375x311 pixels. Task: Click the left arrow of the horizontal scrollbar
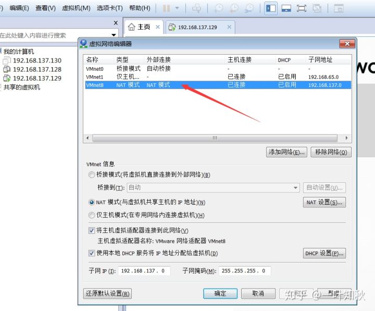click(88, 138)
